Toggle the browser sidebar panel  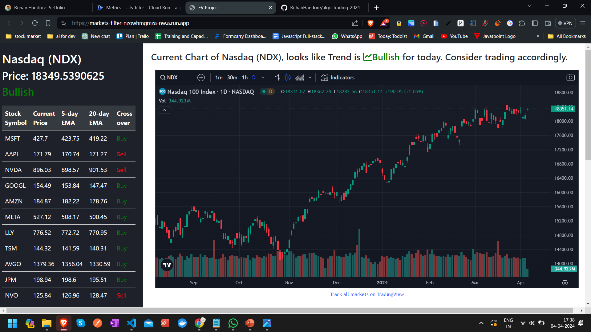tap(535, 23)
